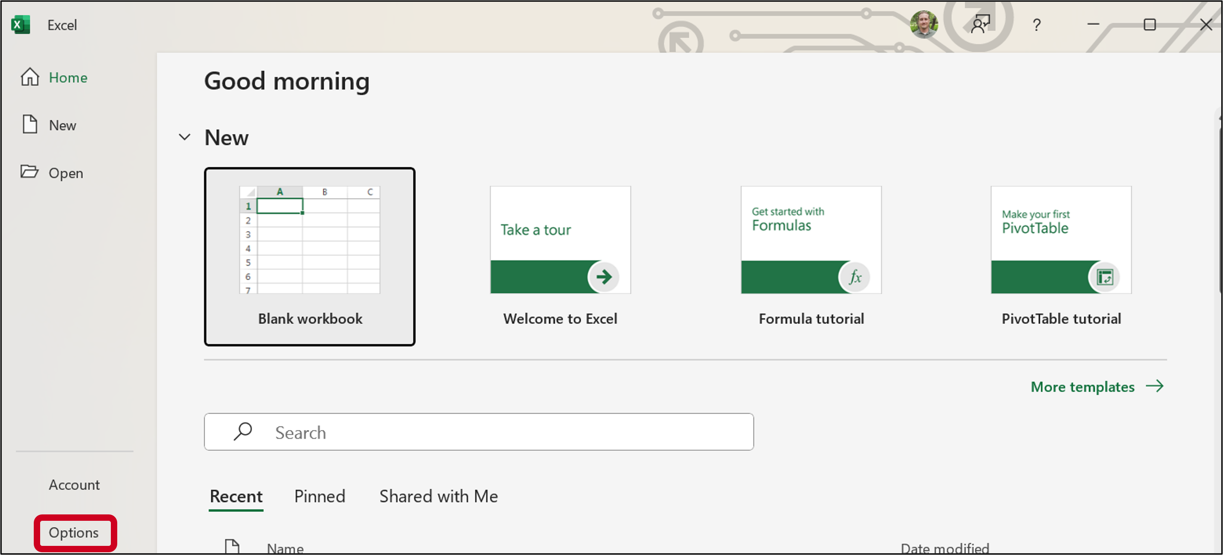Viewport: 1223px width, 555px height.
Task: Open Help question mark icon
Action: (1036, 25)
